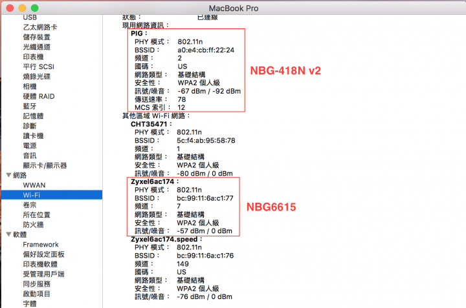Click channel value 149

click(x=183, y=264)
